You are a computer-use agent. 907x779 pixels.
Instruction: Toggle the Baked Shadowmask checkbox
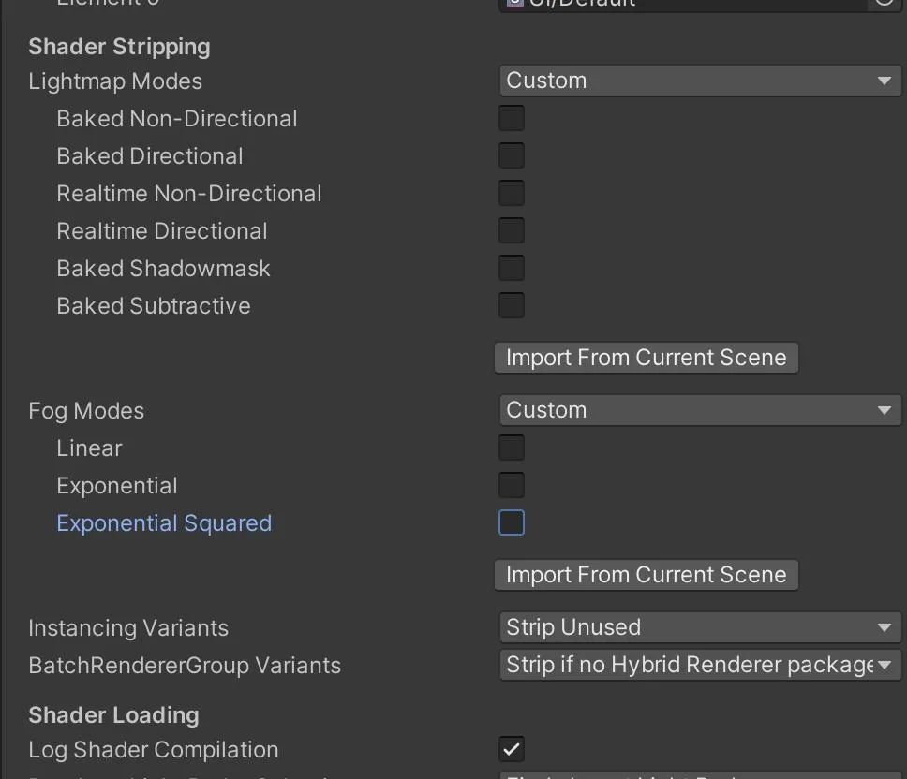click(512, 269)
